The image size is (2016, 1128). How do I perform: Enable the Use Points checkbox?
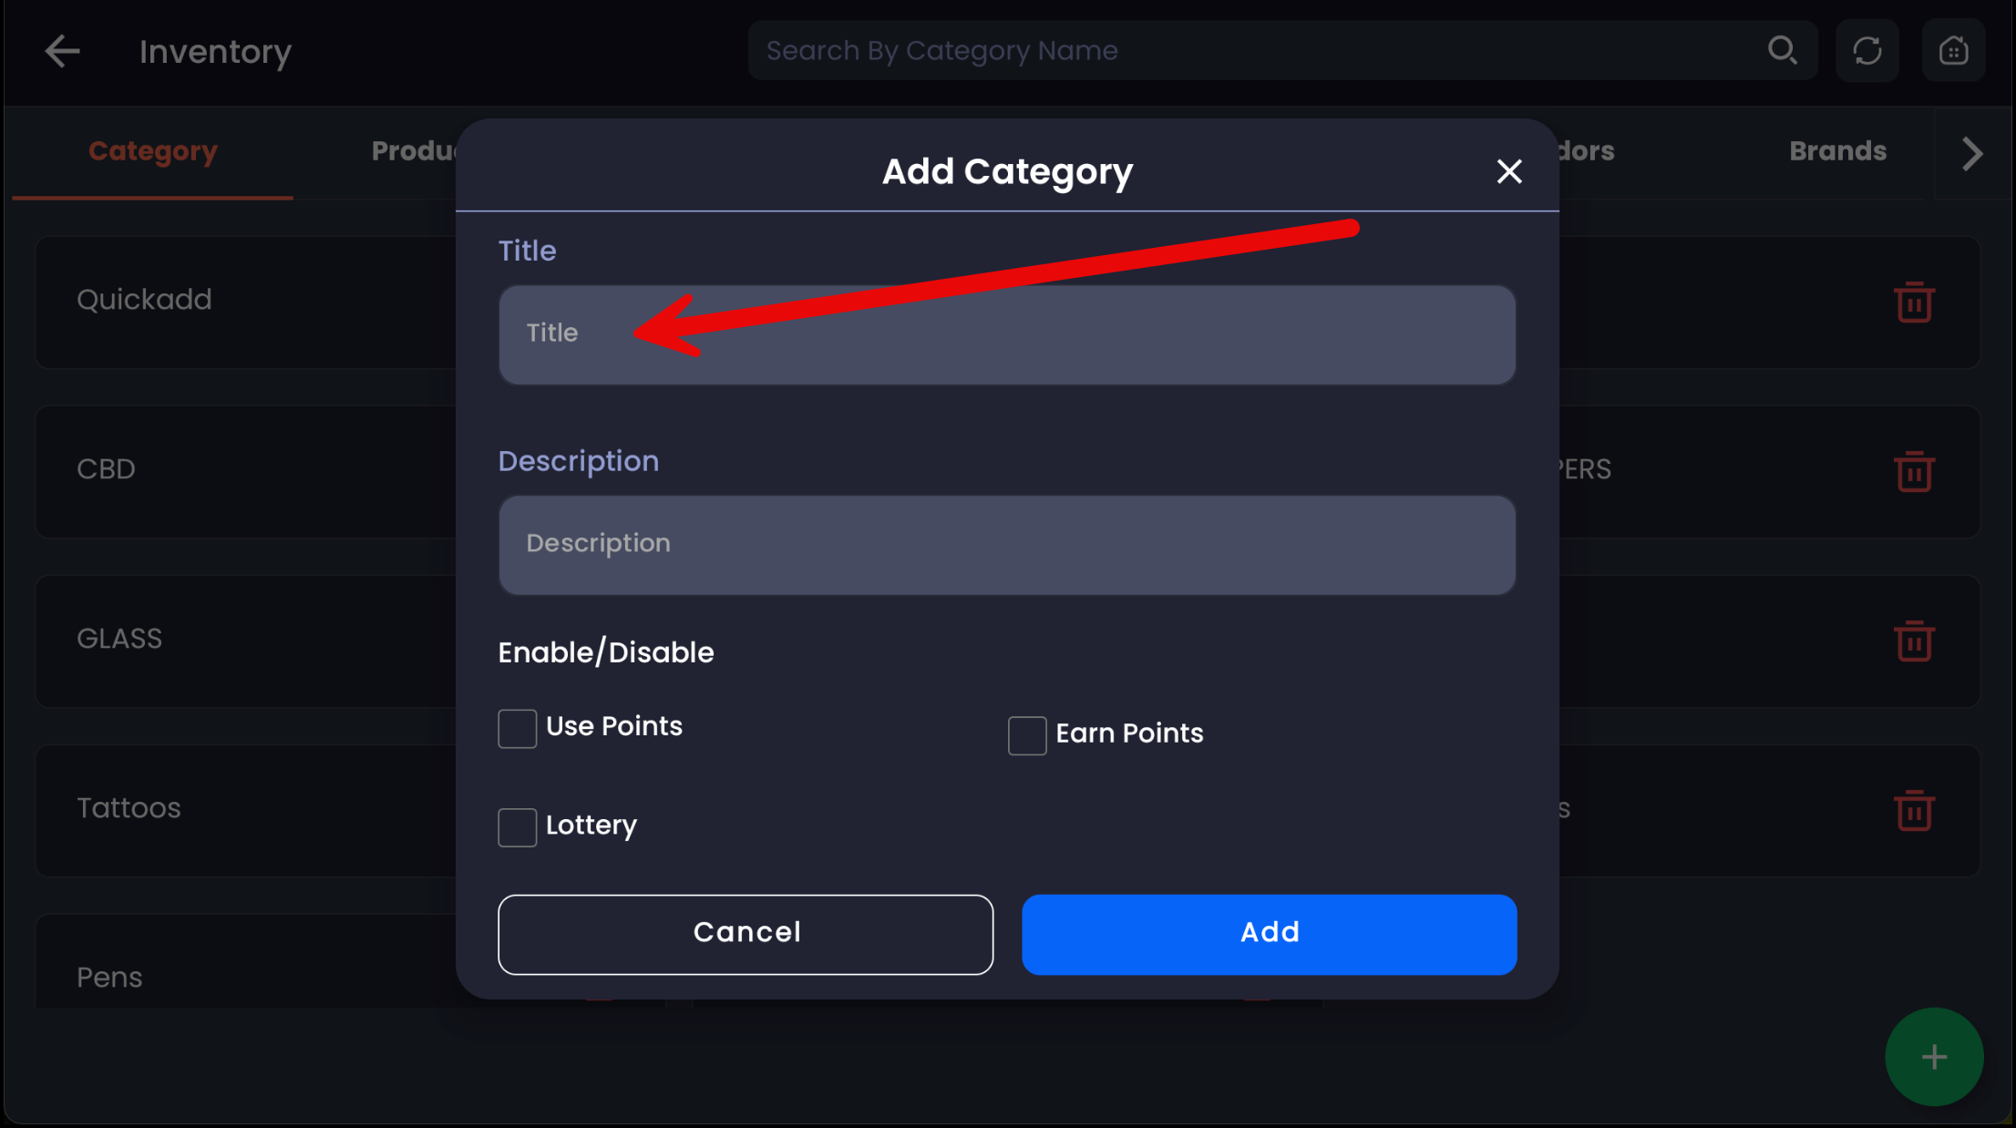click(x=517, y=729)
